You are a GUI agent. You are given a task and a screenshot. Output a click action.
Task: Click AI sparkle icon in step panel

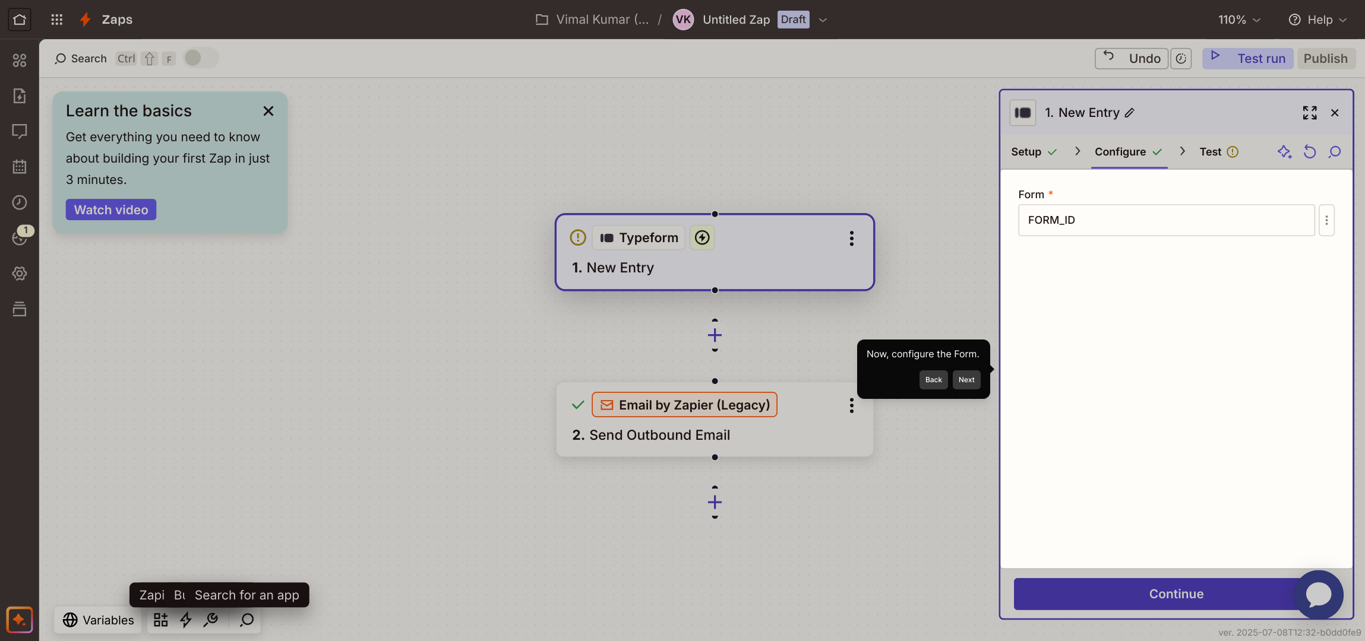pos(1284,152)
